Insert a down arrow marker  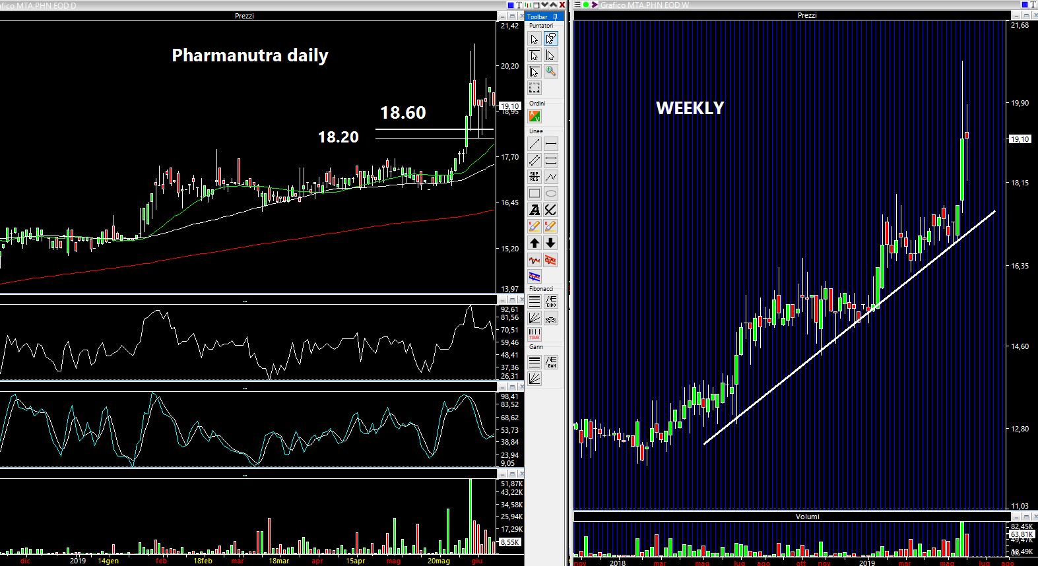[551, 243]
